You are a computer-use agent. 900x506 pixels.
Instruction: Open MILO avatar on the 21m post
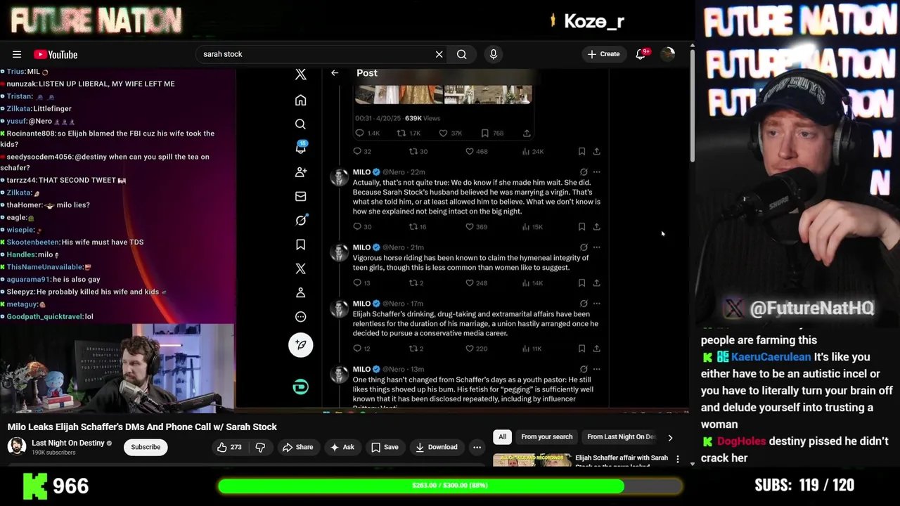click(x=339, y=253)
